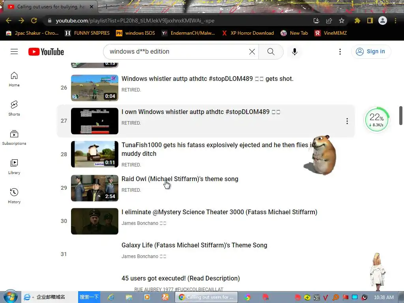Click the Sign in button
Screen dimensions: 404x303
[371, 52]
